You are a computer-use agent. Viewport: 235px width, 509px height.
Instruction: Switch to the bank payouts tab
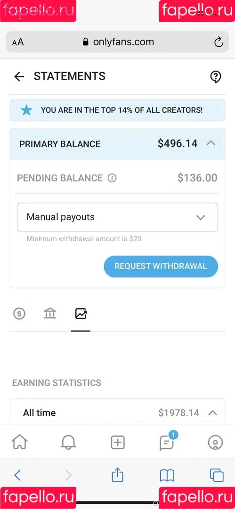coord(50,313)
